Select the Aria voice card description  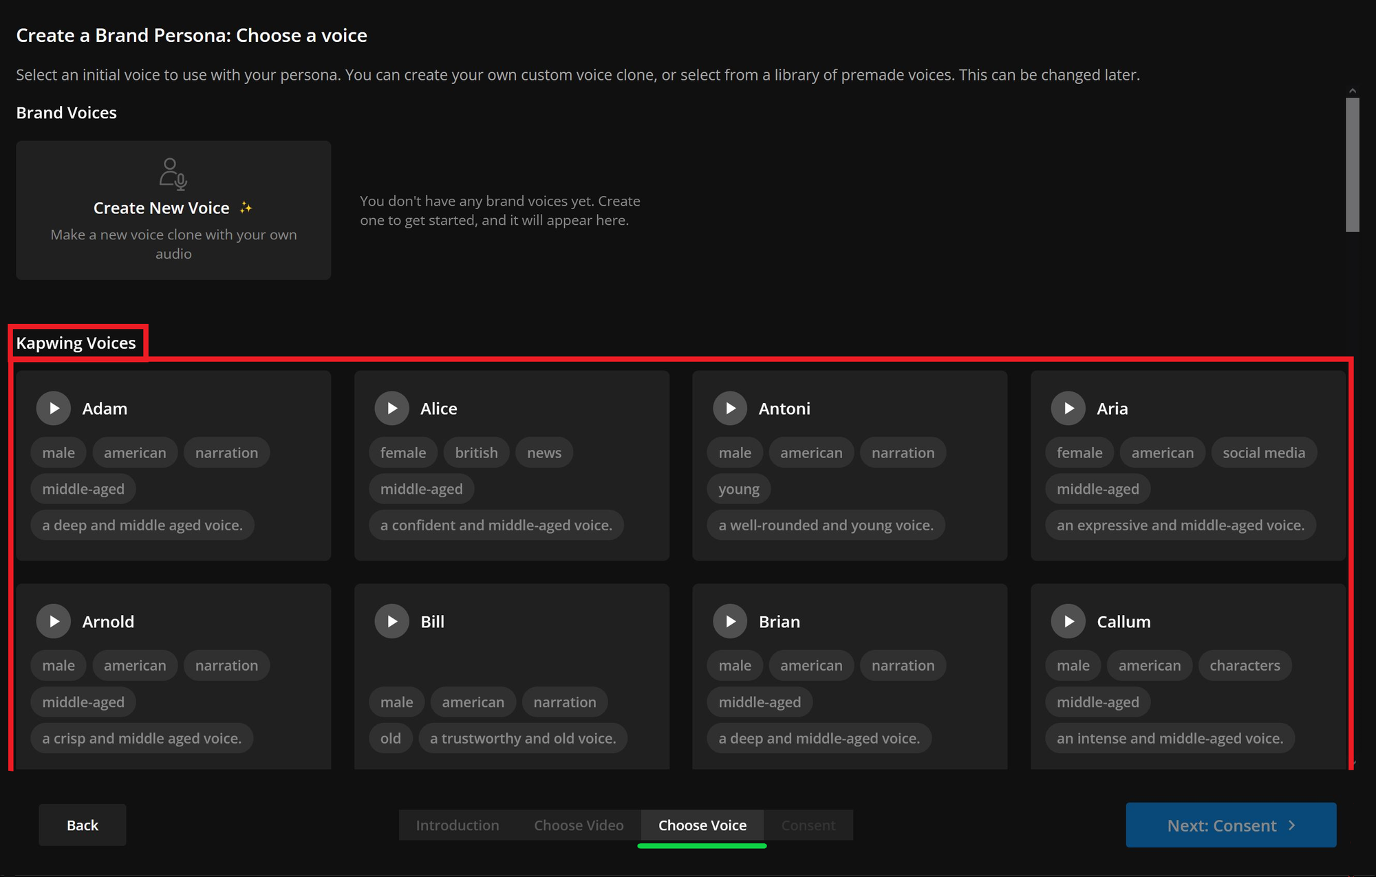[1180, 526]
